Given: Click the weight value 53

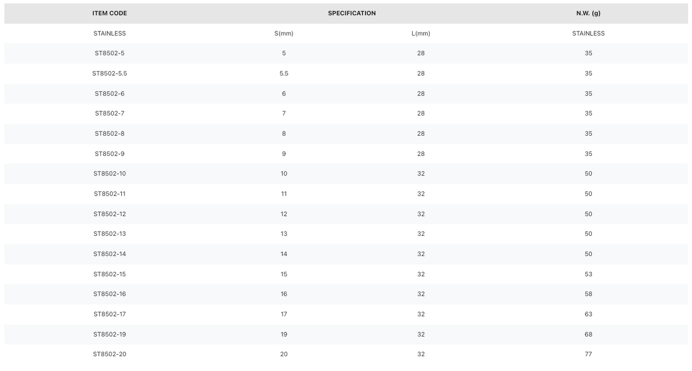Looking at the screenshot, I should click(588, 274).
